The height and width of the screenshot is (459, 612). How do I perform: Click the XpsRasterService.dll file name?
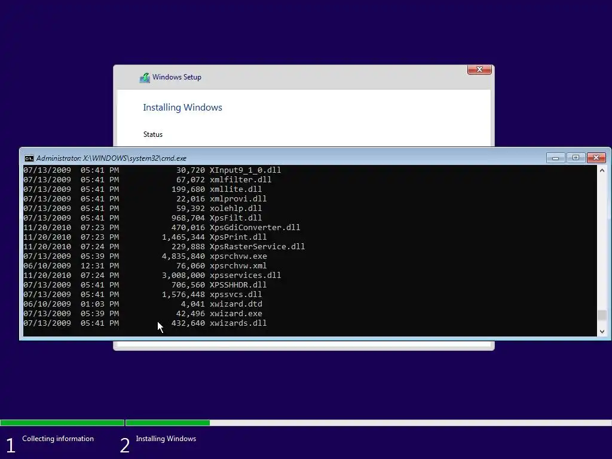click(x=257, y=247)
